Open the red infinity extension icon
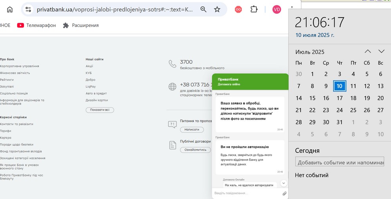Viewport: 391px width, 199px height. (238, 9)
